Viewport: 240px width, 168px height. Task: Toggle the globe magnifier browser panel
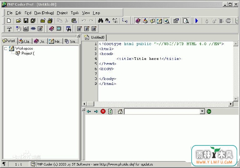167,21
